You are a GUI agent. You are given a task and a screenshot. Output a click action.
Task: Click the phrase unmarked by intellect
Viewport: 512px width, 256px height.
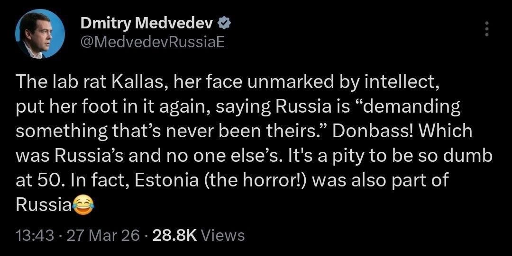tap(343, 82)
